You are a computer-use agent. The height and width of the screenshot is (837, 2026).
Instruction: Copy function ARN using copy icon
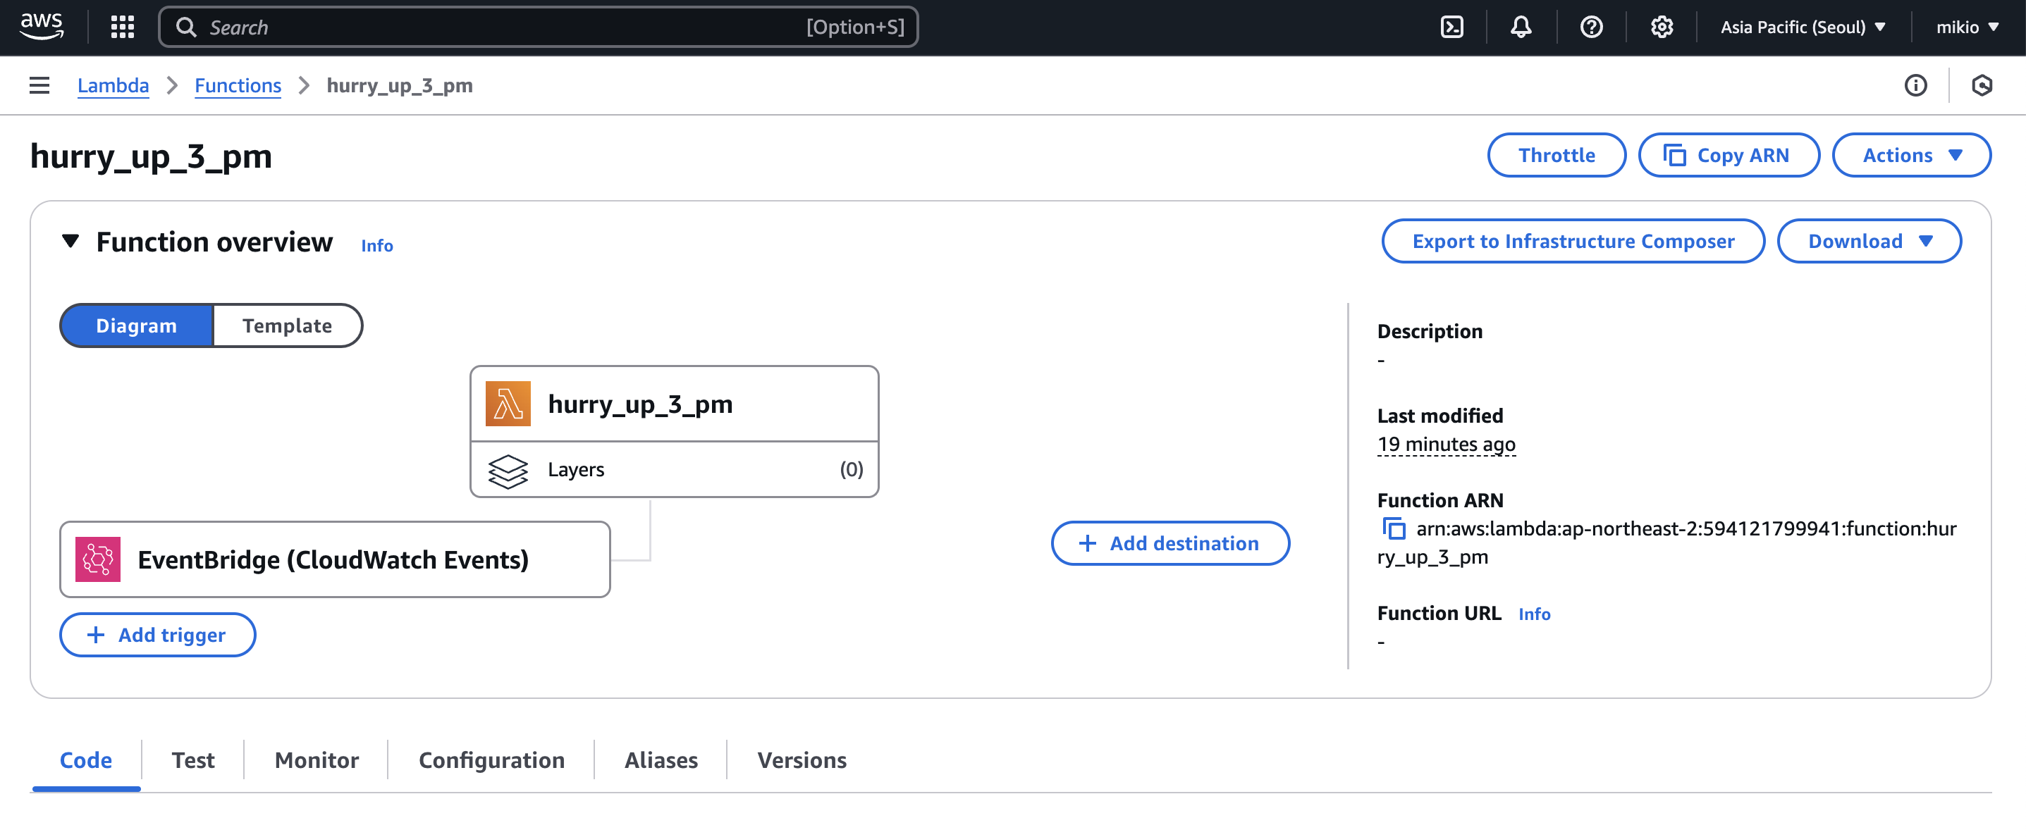1394,529
